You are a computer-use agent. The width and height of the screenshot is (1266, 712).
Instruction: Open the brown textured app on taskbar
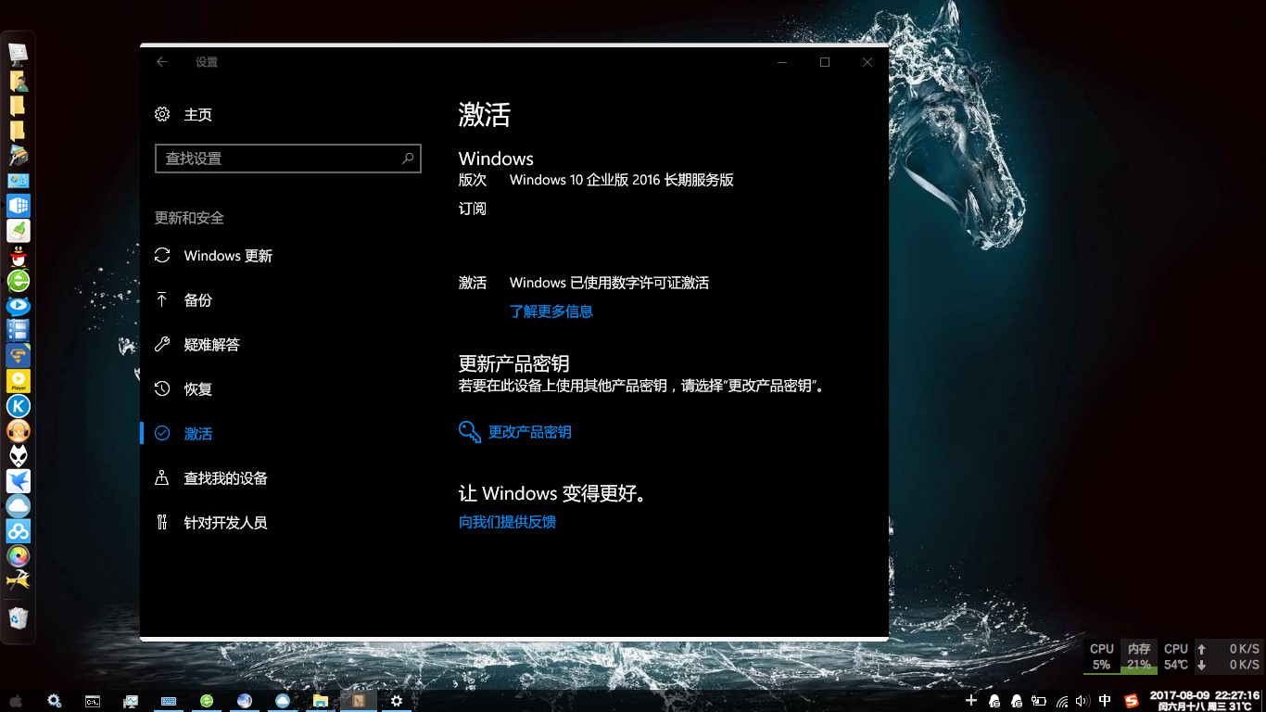359,701
